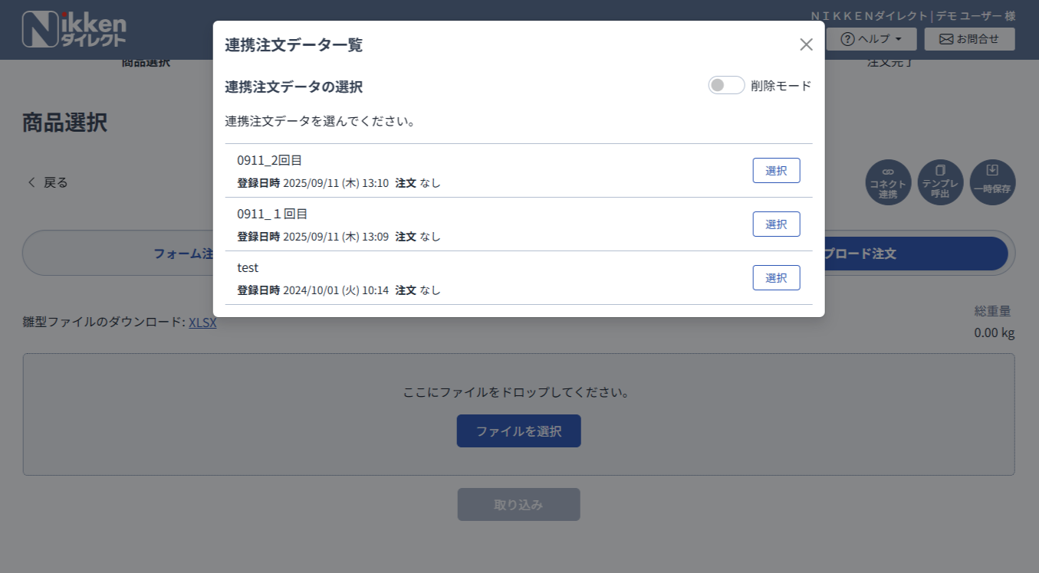Click the 一時保存 save icon

click(x=992, y=182)
